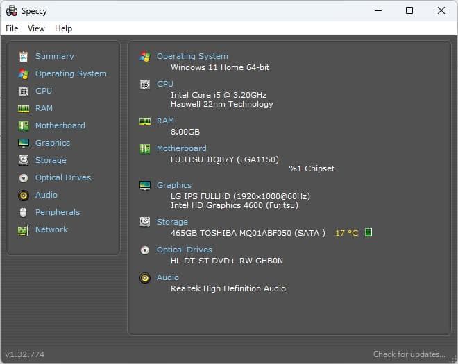Open the Help menu
Image resolution: width=458 pixels, height=364 pixels.
pos(63,28)
